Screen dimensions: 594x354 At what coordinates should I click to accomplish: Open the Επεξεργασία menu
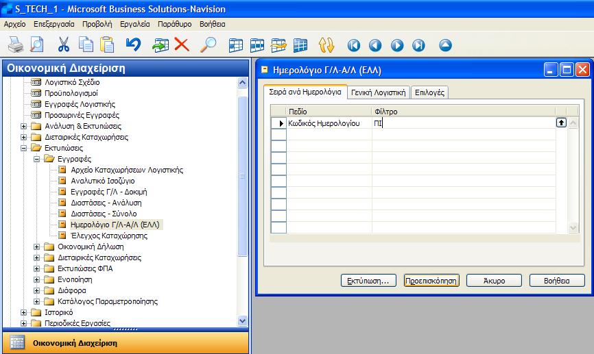click(54, 24)
